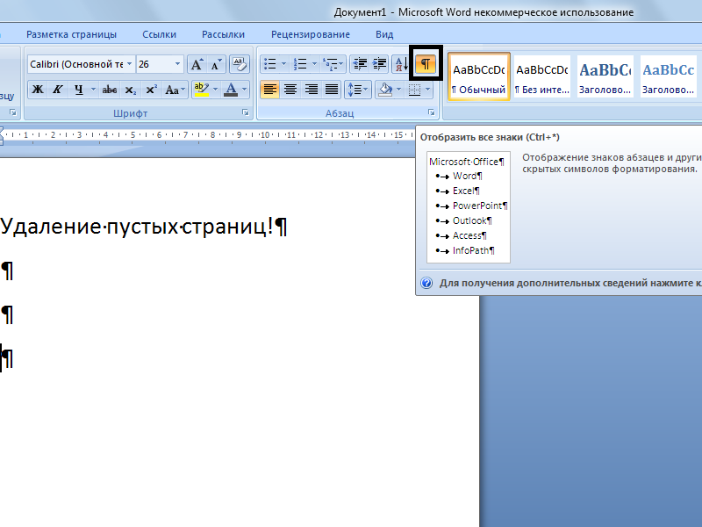Click the multilevel list icon
Image resolution: width=702 pixels, height=527 pixels.
330,64
